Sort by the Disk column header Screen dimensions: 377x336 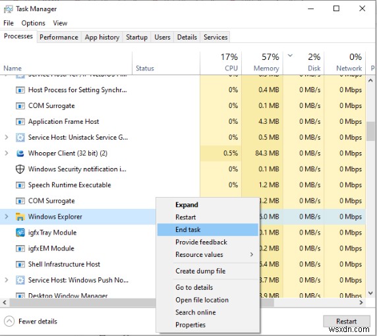pyautogui.click(x=303, y=63)
